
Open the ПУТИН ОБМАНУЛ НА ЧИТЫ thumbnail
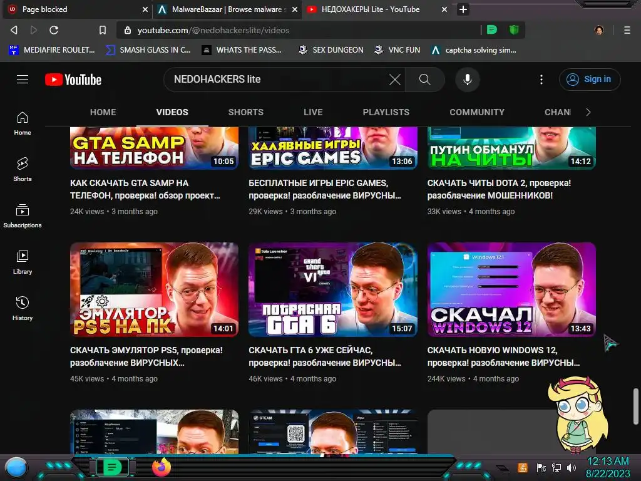coord(511,148)
